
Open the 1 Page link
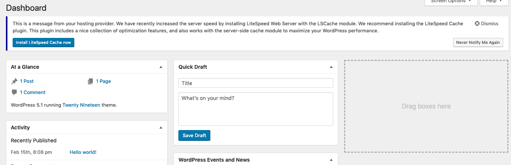103,81
